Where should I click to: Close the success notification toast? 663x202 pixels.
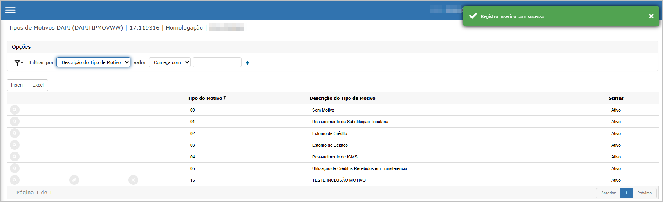tap(651, 16)
